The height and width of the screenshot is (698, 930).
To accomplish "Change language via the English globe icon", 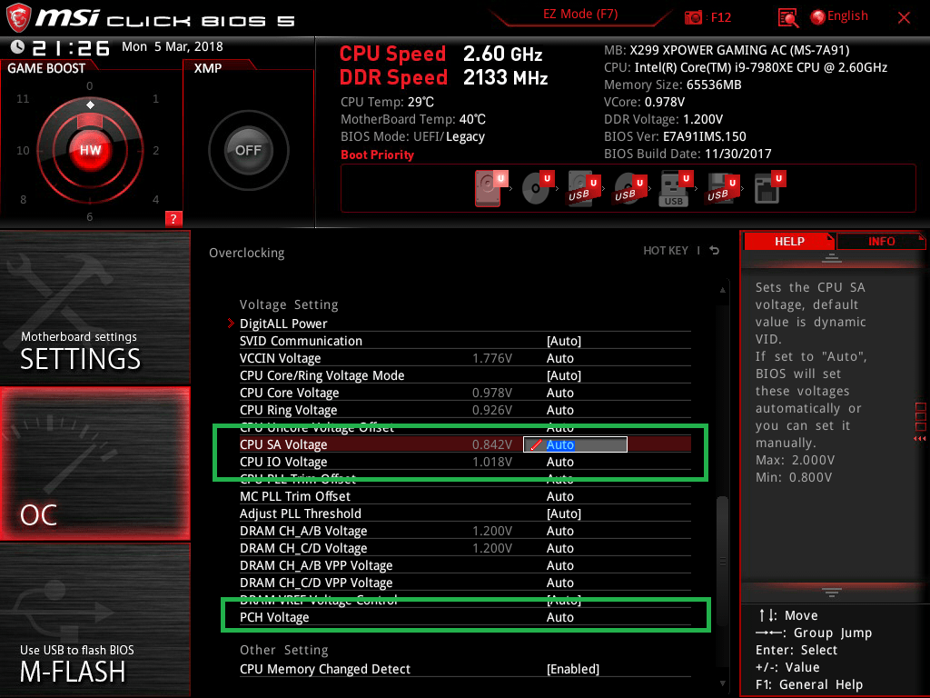I will [x=817, y=16].
